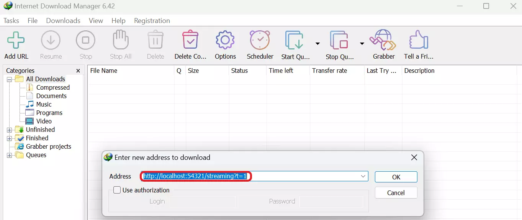Open Options gear icon

point(225,40)
